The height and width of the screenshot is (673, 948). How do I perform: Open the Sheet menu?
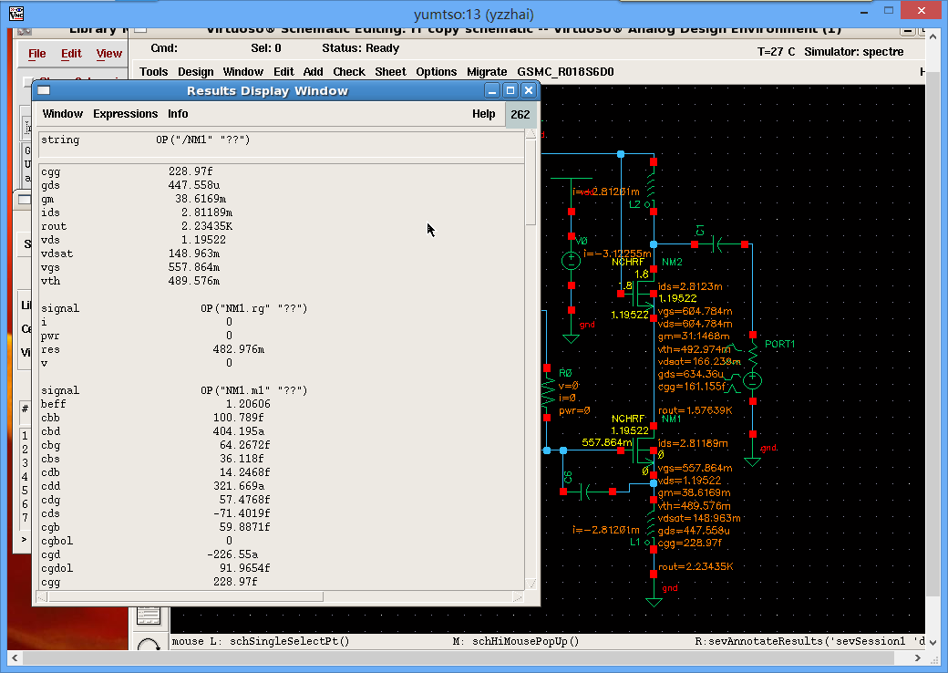[x=390, y=72]
